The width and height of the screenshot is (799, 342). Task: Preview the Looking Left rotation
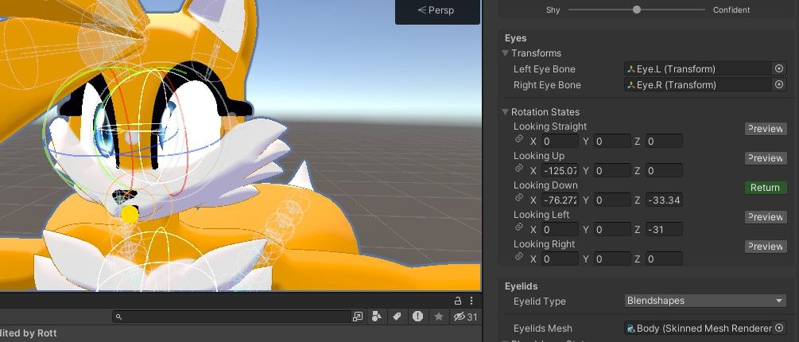click(766, 217)
